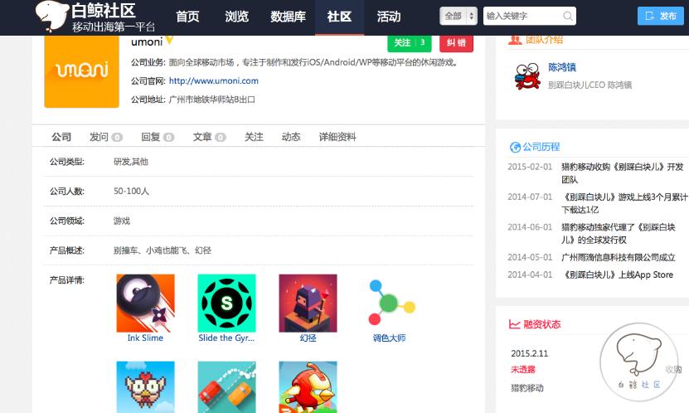Click the 研发,其他 company type value
This screenshot has width=689, height=413.
(131, 162)
